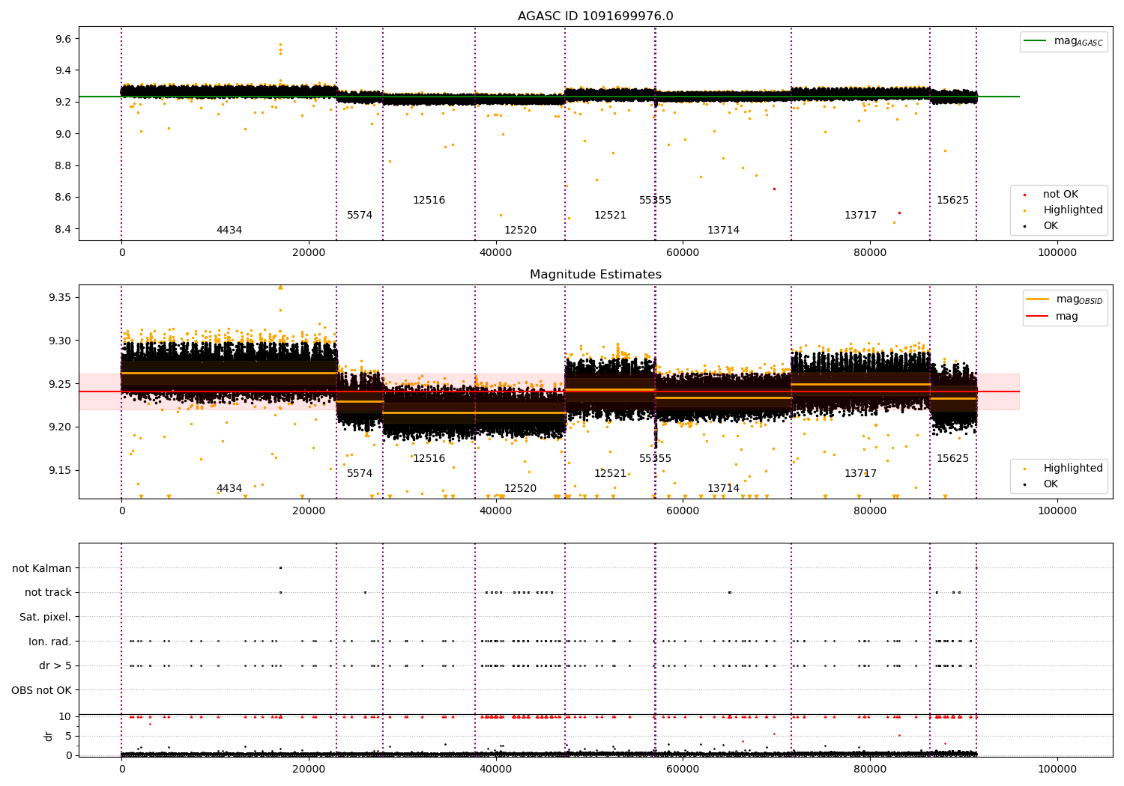Click the 9.6 y-axis tick label
This screenshot has width=1124, height=786.
pos(63,39)
